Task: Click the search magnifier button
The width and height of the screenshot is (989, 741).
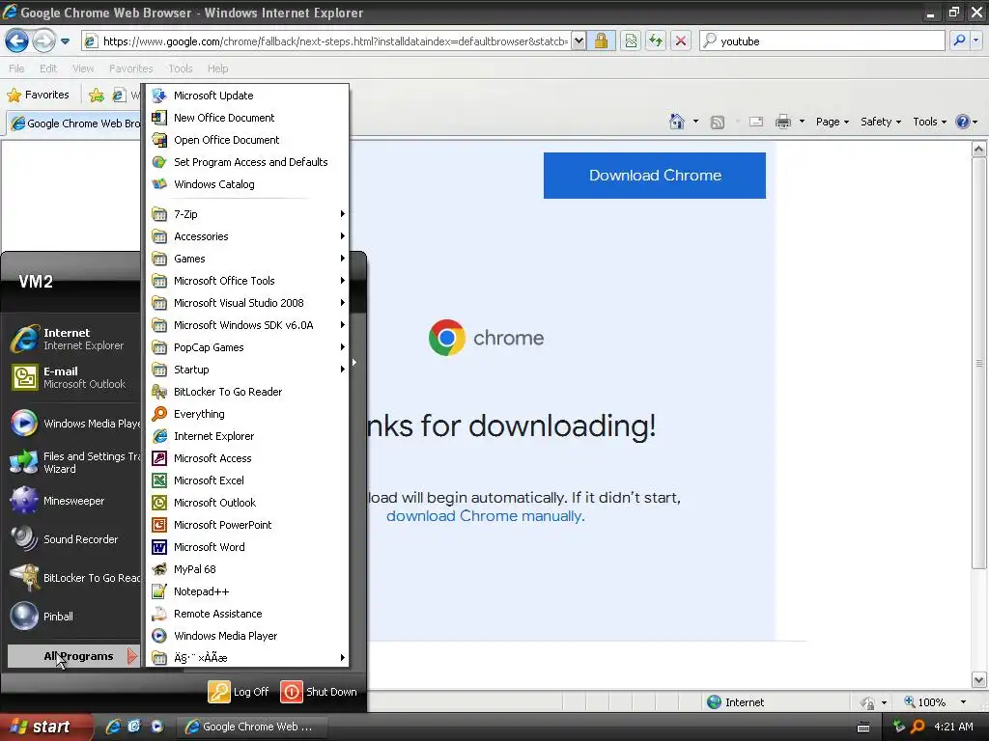Action: pyautogui.click(x=959, y=41)
